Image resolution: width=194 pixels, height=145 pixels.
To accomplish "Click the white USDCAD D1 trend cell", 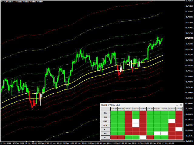I will coord(143,137).
